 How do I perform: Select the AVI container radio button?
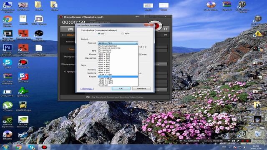pos(99,34)
